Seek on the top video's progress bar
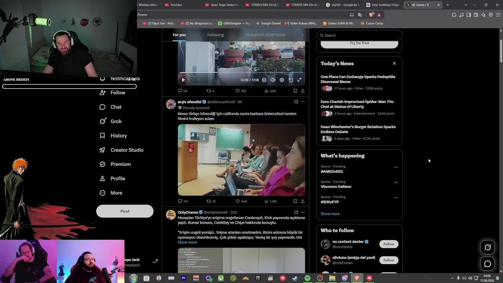The image size is (503, 283). pyautogui.click(x=241, y=73)
